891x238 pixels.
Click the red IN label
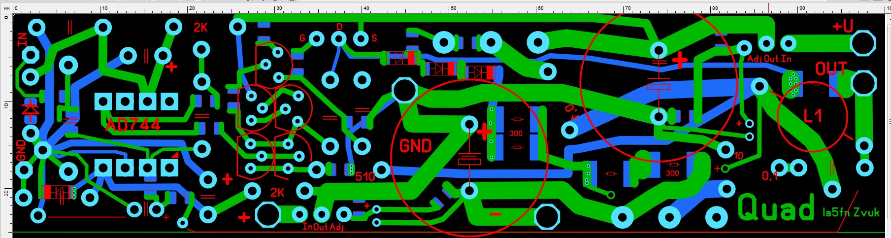pos(23,39)
